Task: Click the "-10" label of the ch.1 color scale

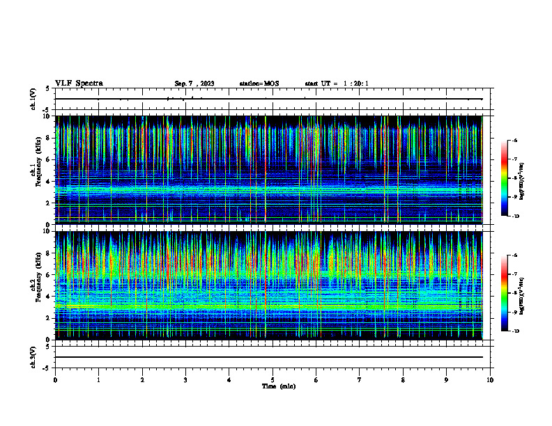Action: [516, 216]
